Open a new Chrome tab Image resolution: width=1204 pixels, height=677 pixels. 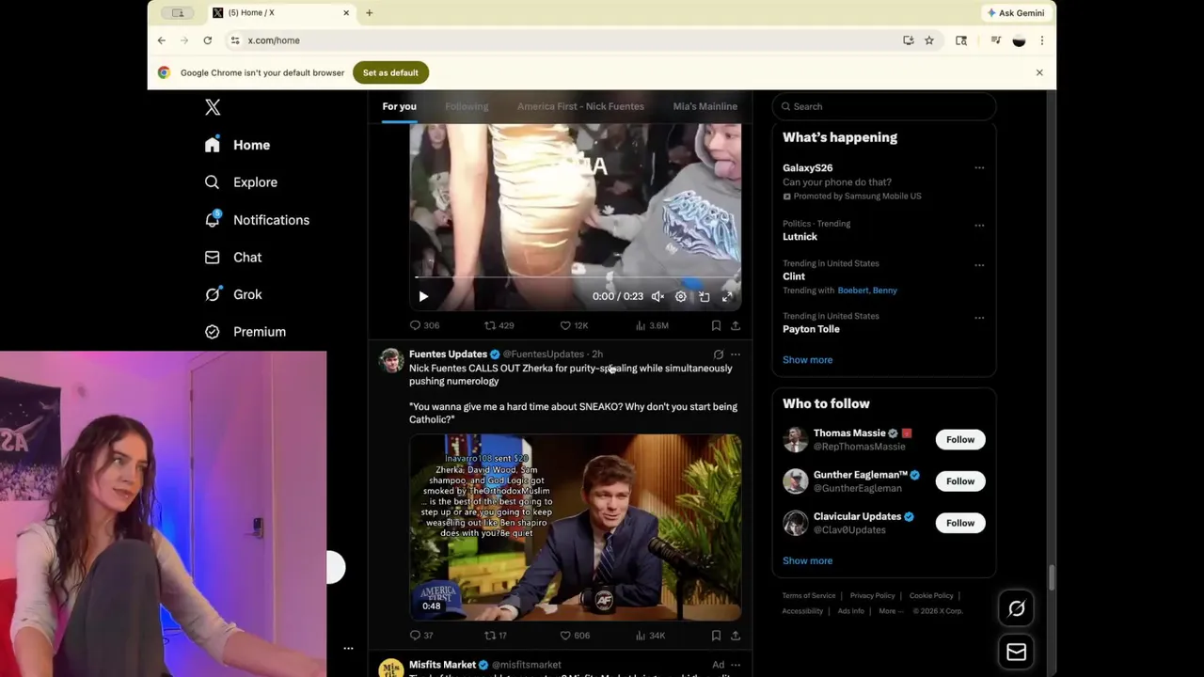point(370,13)
